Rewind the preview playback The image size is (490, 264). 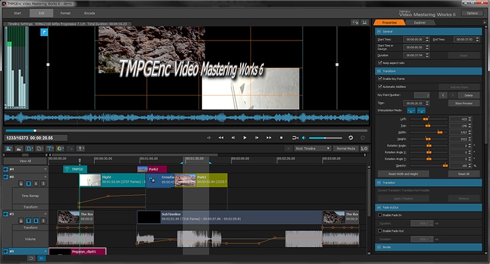(221, 138)
